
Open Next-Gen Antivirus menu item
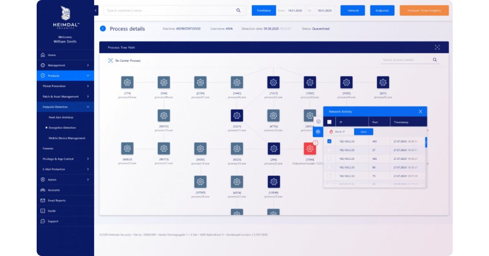point(61,117)
